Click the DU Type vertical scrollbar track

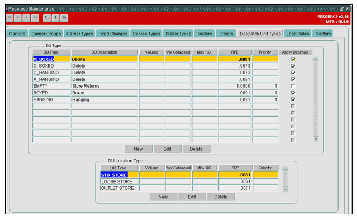click(x=316, y=99)
